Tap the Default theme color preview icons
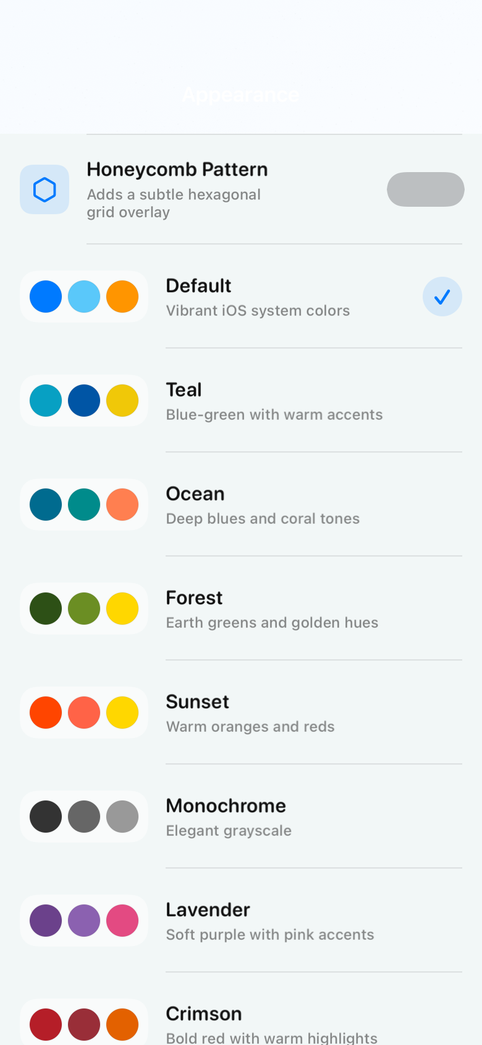This screenshot has width=482, height=1045. 83,297
